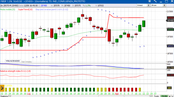Click the yellow Confluenza bar above date 27
This screenshot has height=97, width=174.
[x=98, y=90]
